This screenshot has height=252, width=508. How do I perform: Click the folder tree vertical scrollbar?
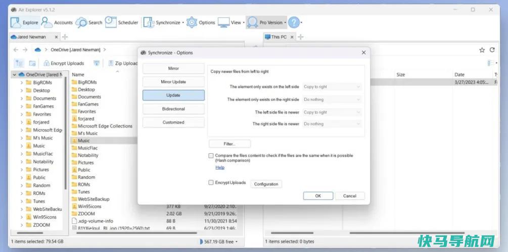pos(65,134)
